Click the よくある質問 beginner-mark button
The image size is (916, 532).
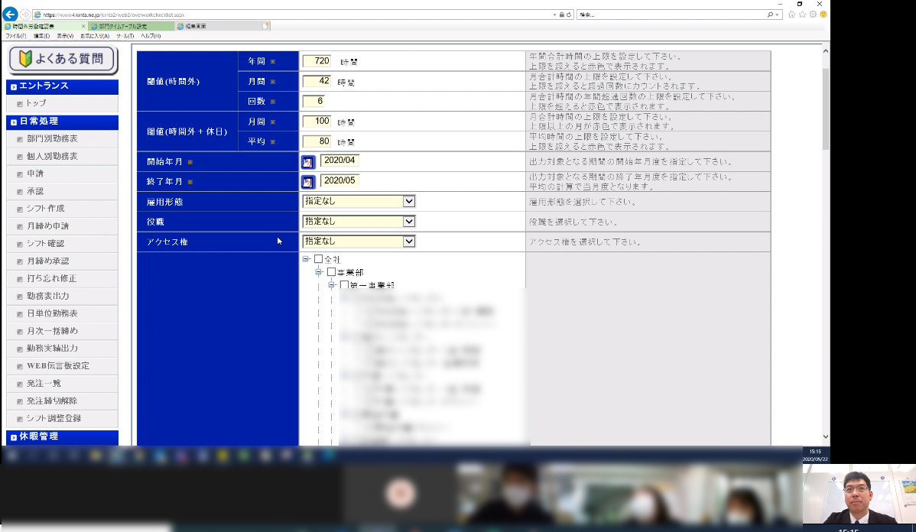click(63, 59)
